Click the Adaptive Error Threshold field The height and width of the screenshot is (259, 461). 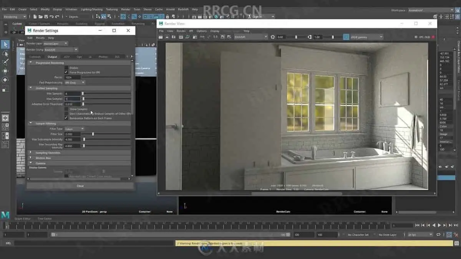[73, 104]
